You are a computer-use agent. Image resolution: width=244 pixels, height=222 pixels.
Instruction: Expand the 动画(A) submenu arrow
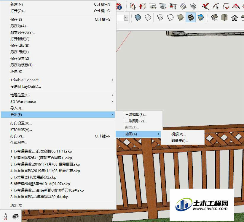pos(158,134)
